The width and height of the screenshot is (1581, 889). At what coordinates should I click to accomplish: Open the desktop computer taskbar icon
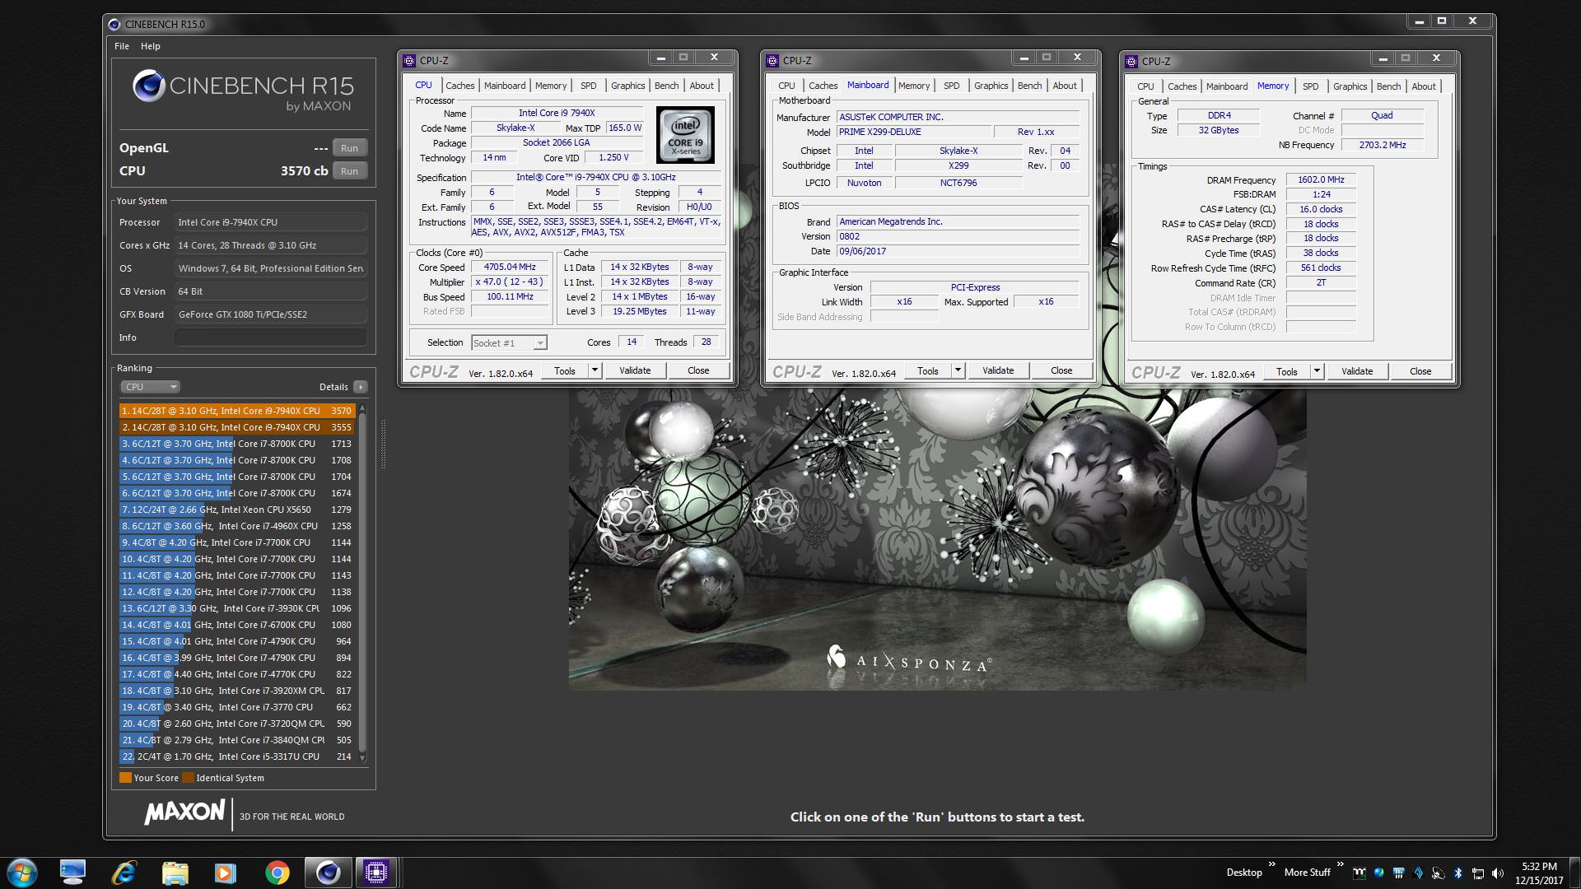coord(72,873)
